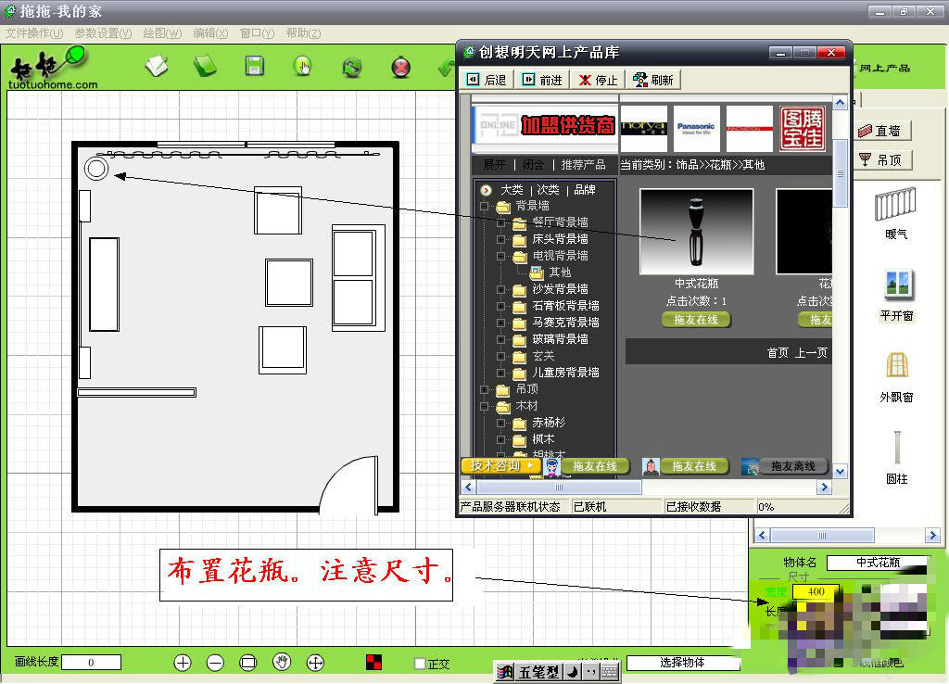Expand the 沙发背景墙 folder
The image size is (949, 684).
pyautogui.click(x=500, y=289)
